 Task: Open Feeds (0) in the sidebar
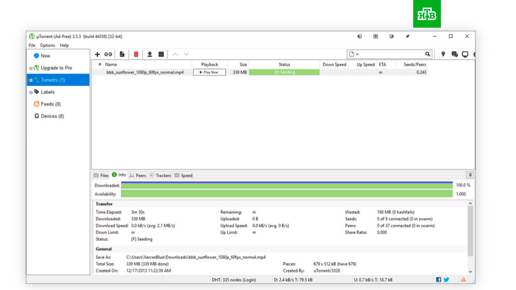coord(51,104)
